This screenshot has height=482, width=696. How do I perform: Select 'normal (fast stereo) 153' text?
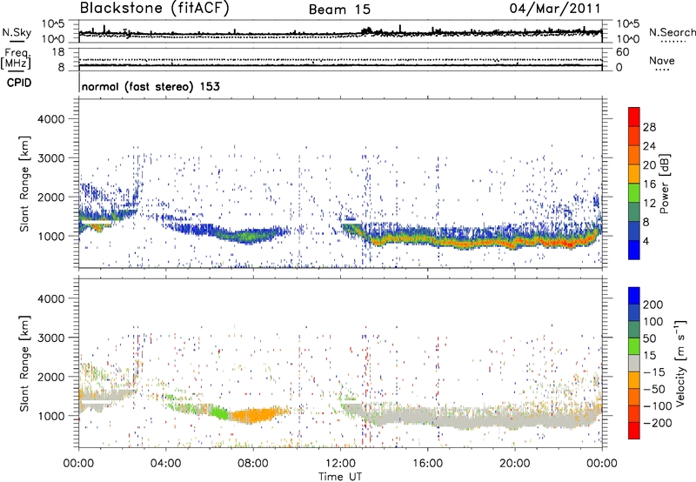(151, 86)
